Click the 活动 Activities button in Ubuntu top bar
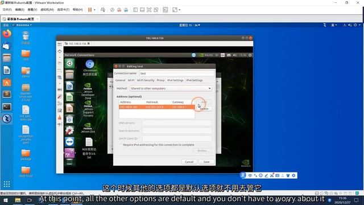The width and height of the screenshot is (364, 205). (x=6, y=25)
